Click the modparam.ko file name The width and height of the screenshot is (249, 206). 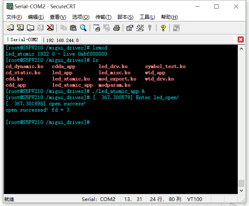pos(114,85)
